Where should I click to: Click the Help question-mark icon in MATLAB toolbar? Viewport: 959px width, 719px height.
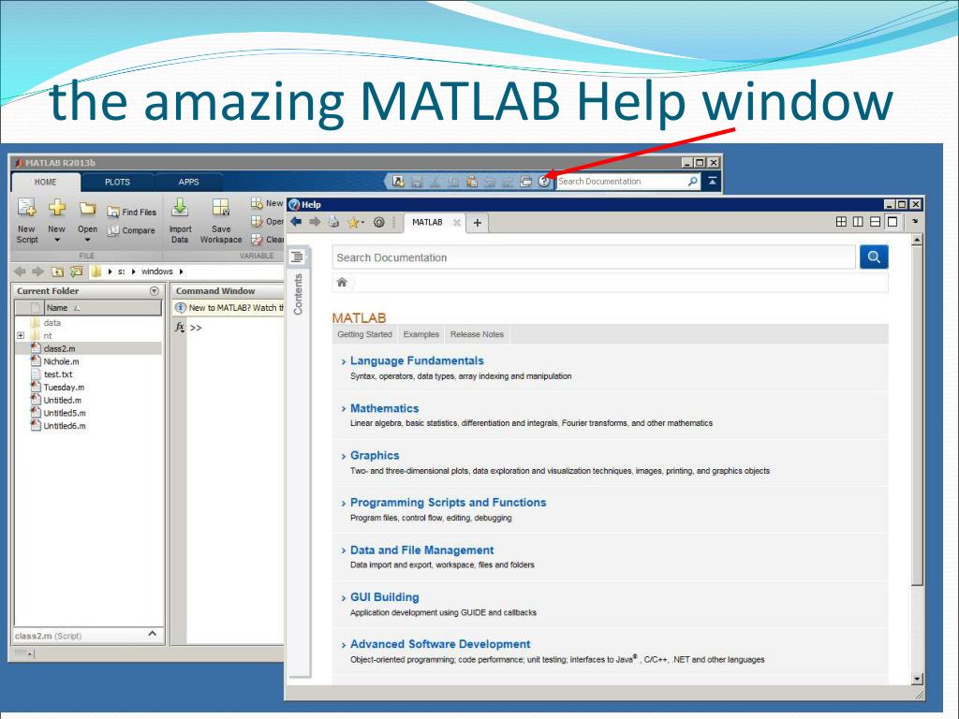pos(544,182)
